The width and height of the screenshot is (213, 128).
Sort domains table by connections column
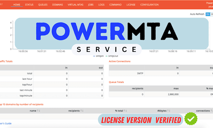[204, 111]
